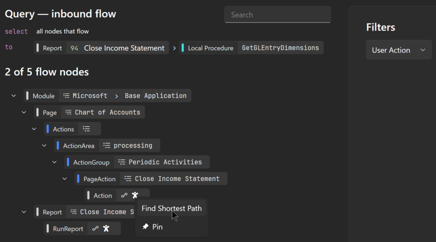The height and width of the screenshot is (242, 436).
Task: Select the RunReport tree item
Action: [x=82, y=229]
